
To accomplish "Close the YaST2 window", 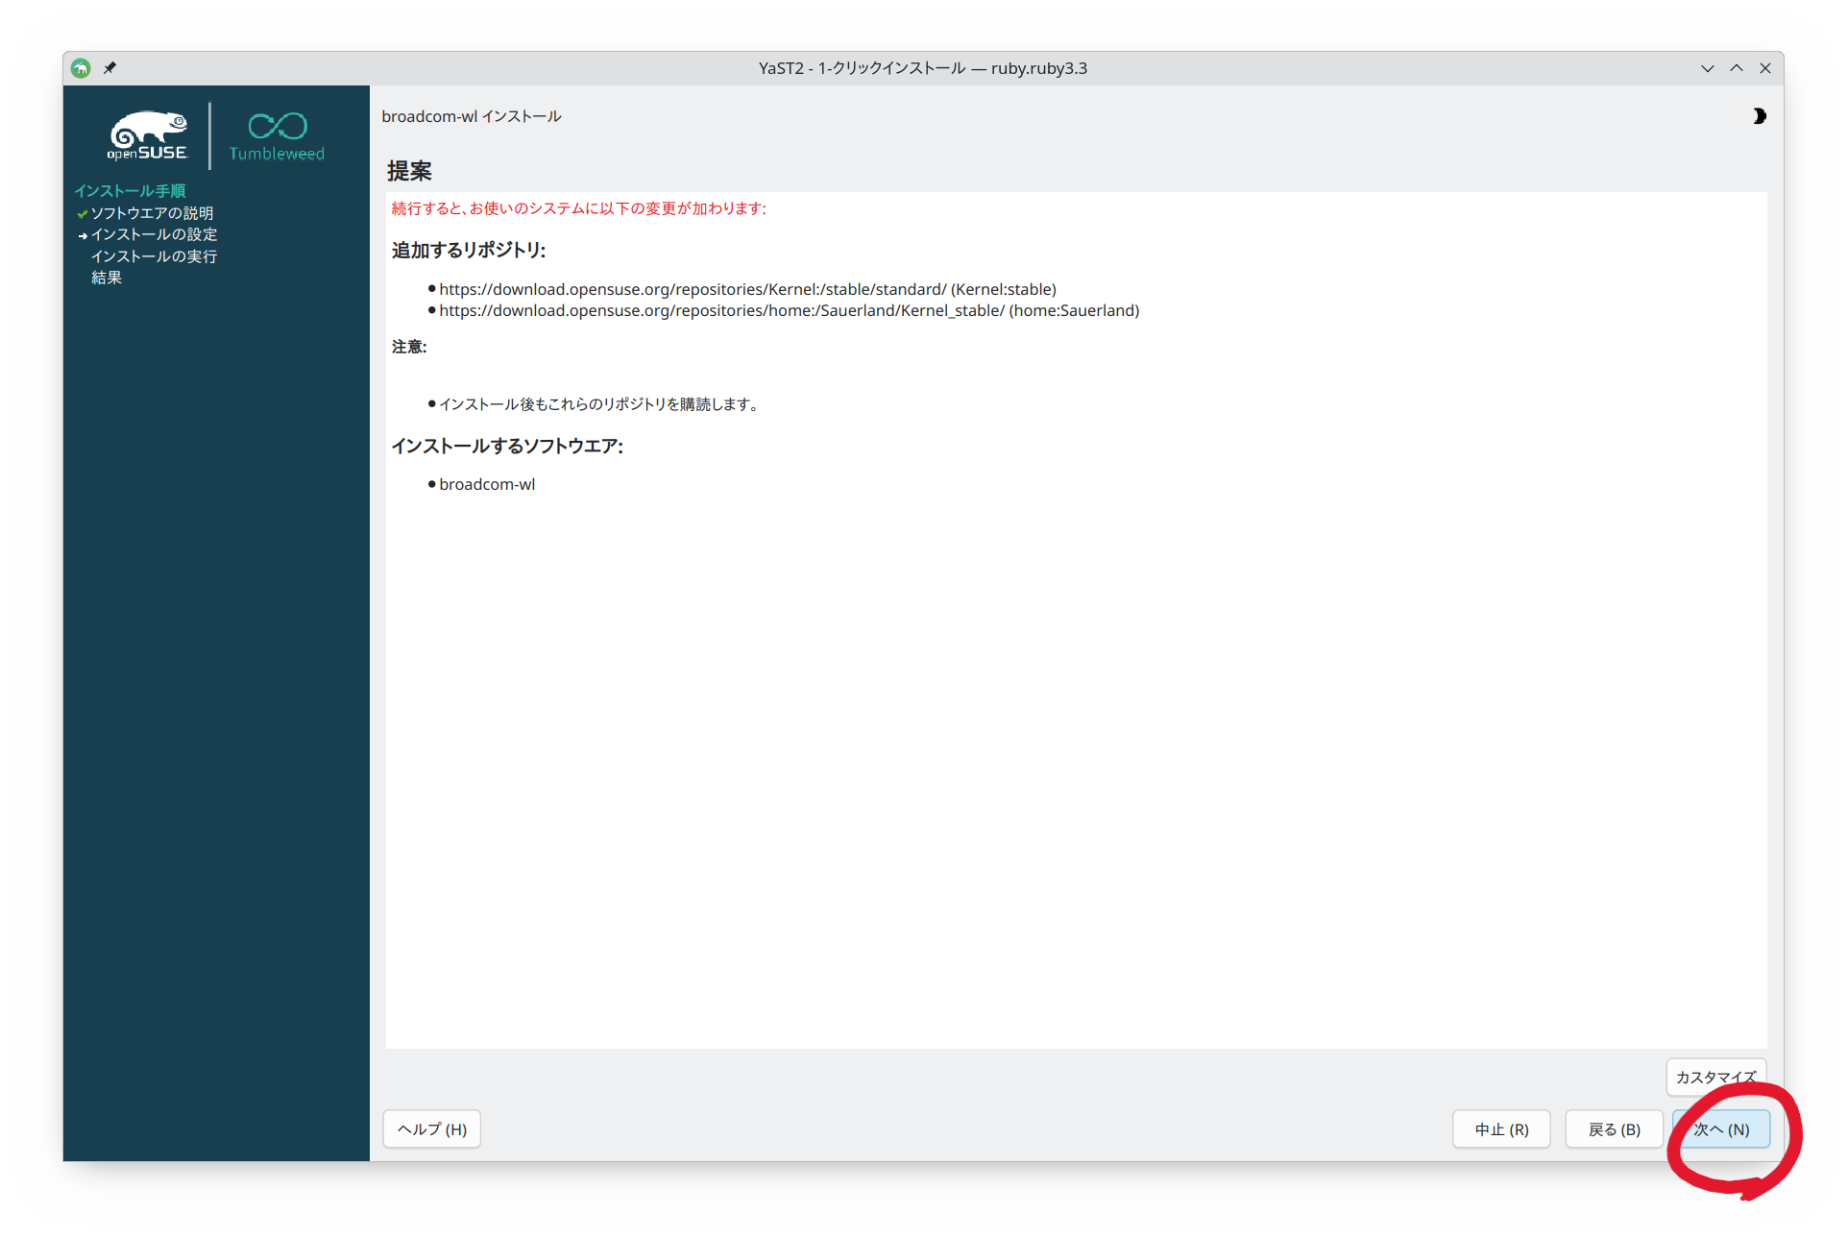I will (1764, 68).
